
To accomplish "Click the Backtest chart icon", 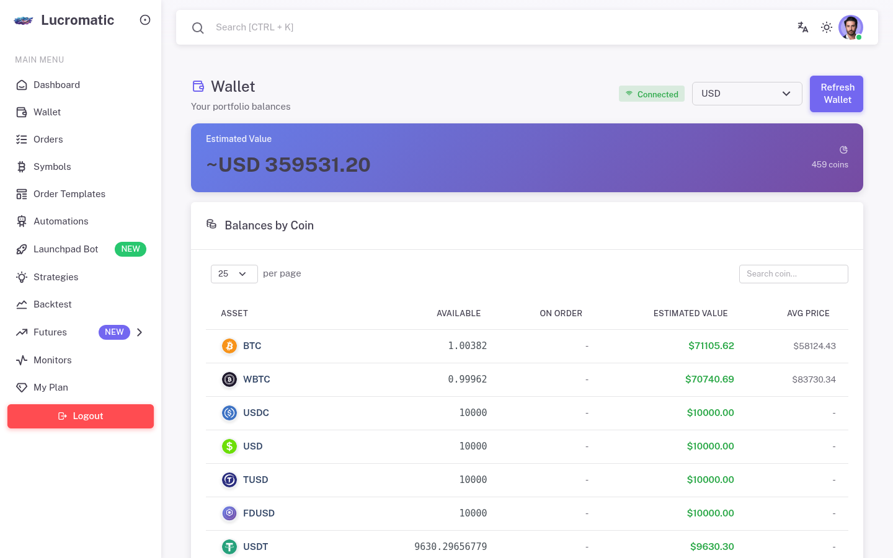I will 22,304.
